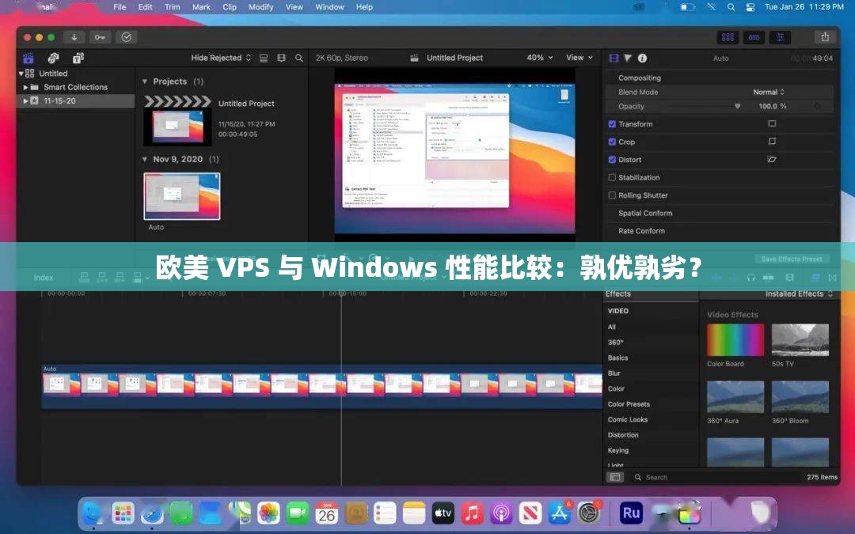Open the viewer View dropdown
Viewport: 855px width, 534px height.
coord(579,57)
